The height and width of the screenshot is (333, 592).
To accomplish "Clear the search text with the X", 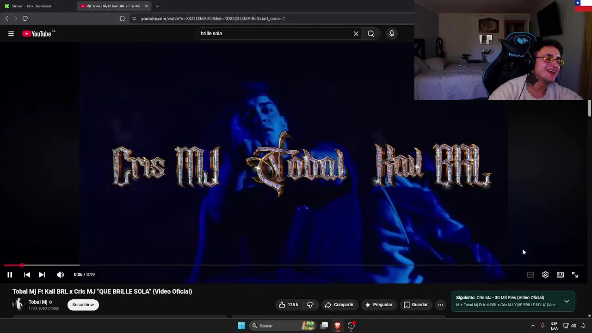I will tap(356, 34).
